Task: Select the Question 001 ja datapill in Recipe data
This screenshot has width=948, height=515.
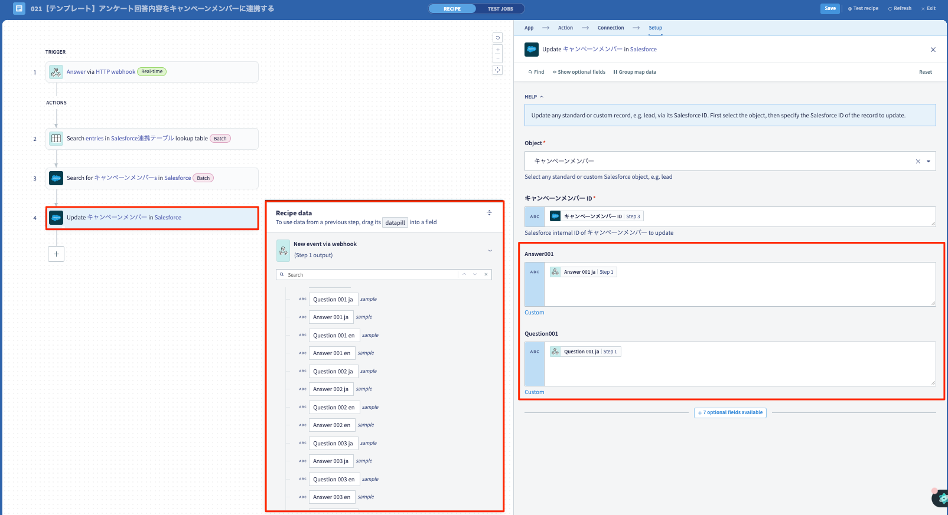Action: 333,300
